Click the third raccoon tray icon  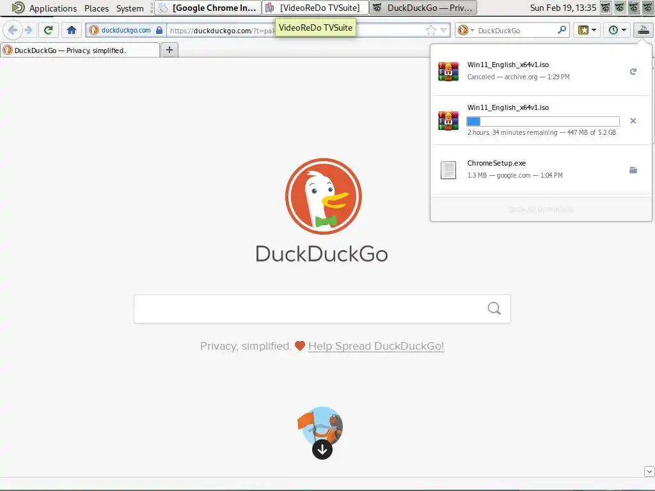(x=634, y=8)
